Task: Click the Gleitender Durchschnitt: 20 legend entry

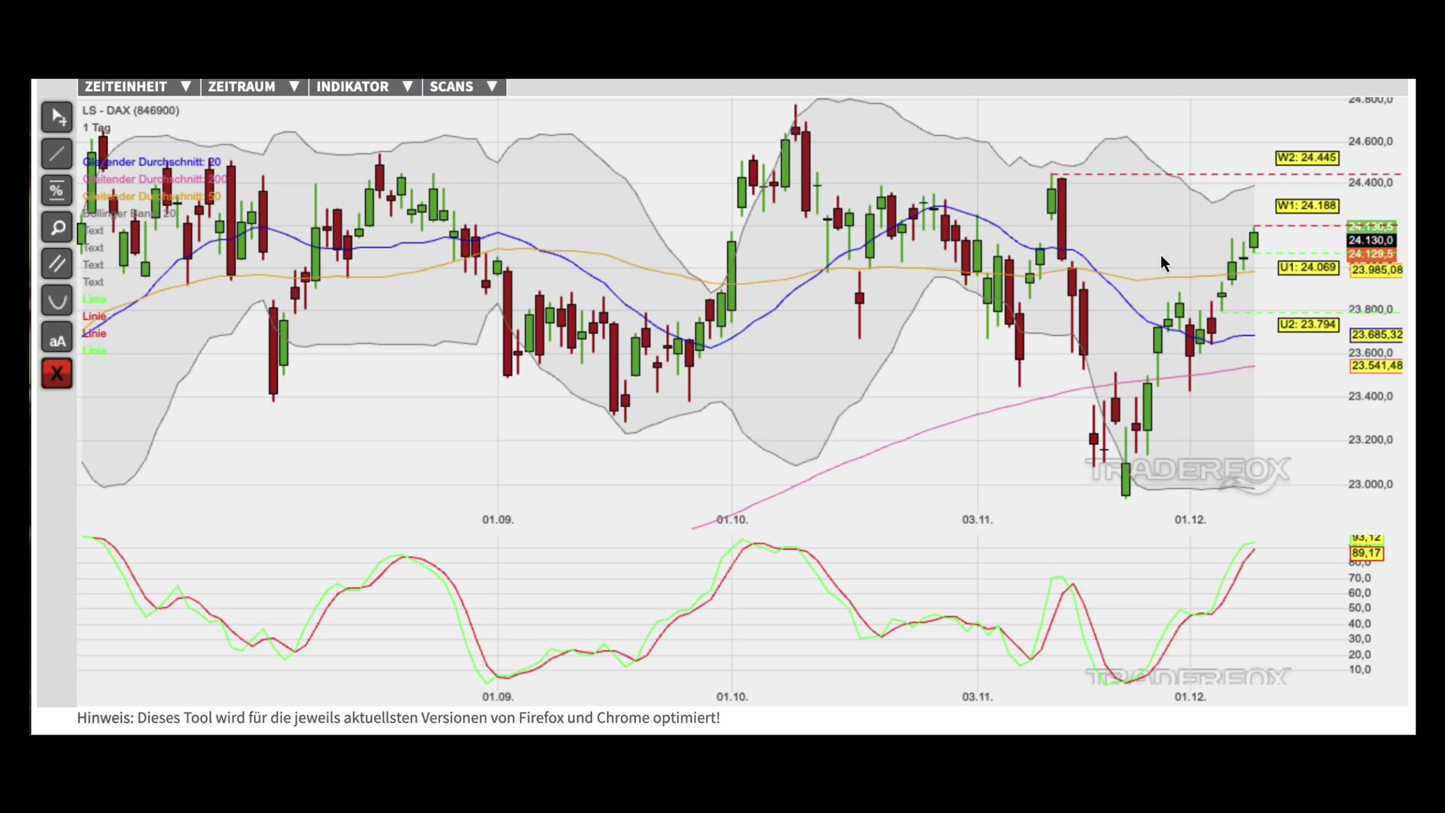Action: [x=152, y=162]
